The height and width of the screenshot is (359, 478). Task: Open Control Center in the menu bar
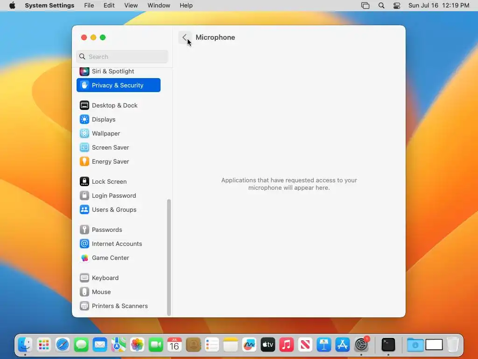tap(397, 6)
